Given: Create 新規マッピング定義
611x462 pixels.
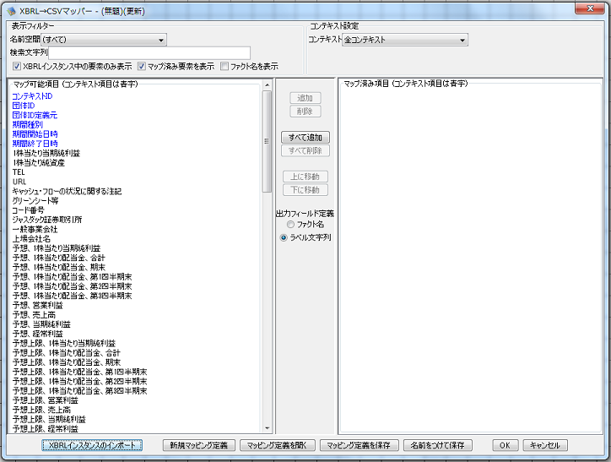Looking at the screenshot, I should [x=199, y=445].
